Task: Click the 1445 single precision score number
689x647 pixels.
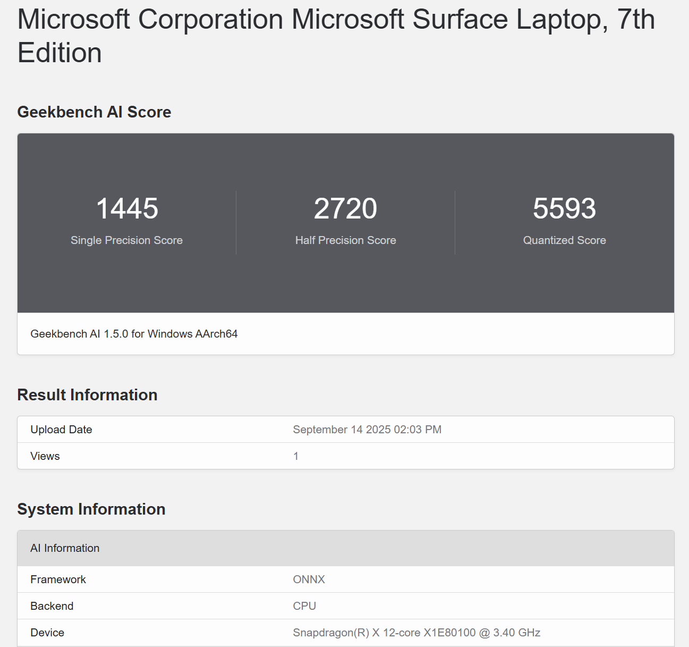Action: pos(127,208)
